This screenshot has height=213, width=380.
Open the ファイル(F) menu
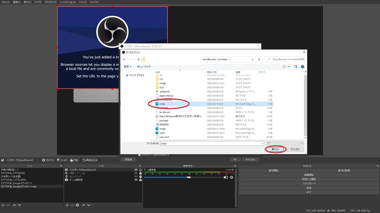tap(6, 2)
